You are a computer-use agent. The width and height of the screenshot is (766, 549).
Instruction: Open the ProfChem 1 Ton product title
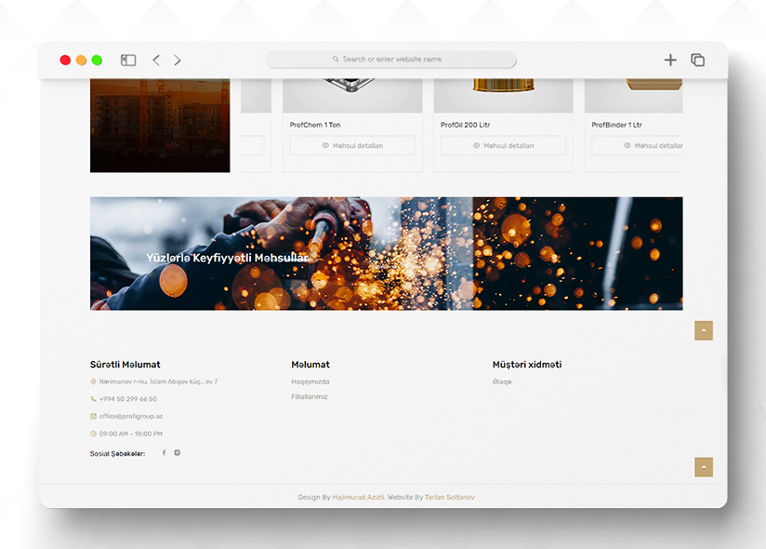pyautogui.click(x=315, y=125)
